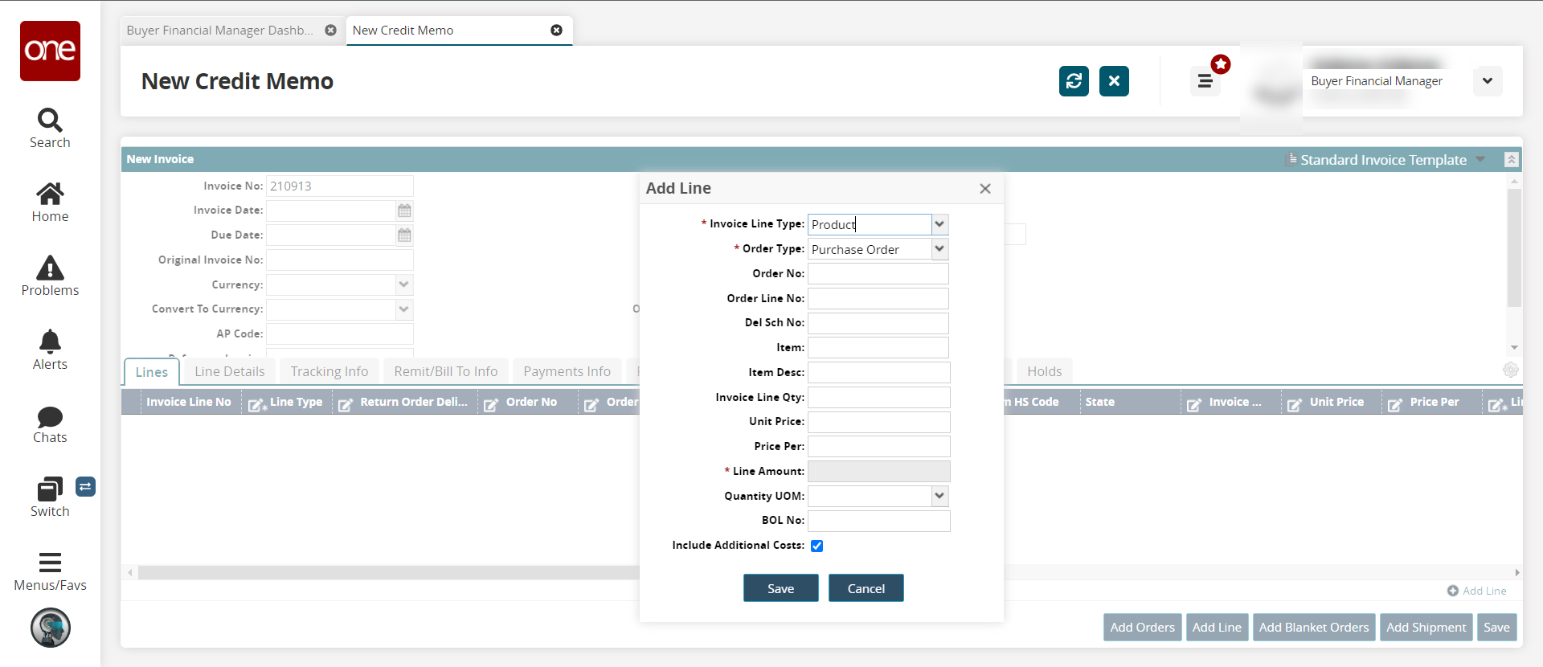The height and width of the screenshot is (667, 1543).
Task: Open the Menus/Favs hamburger icon
Action: click(x=50, y=563)
